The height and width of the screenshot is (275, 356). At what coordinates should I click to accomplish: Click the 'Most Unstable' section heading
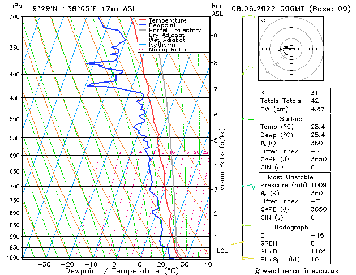coord(290,177)
